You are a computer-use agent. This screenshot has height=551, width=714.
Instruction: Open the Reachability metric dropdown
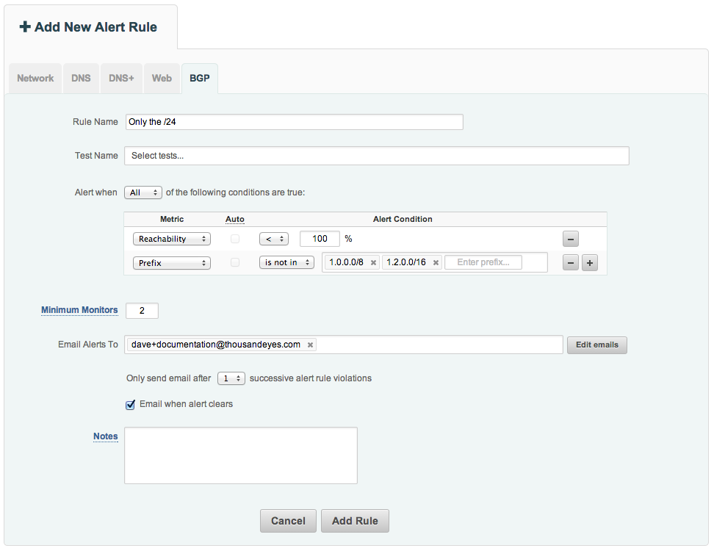(172, 239)
